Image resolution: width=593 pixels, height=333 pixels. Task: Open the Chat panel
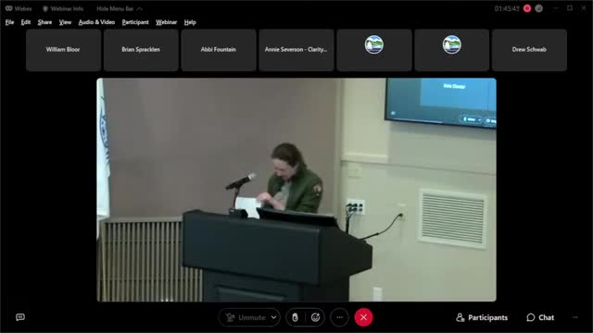click(x=540, y=317)
